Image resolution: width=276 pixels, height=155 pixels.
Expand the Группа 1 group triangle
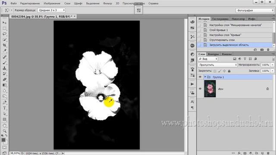pos(205,77)
